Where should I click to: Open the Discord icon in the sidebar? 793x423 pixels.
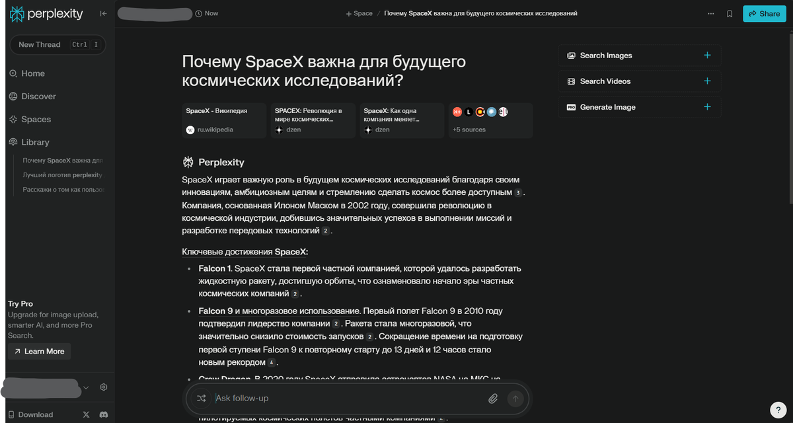click(x=103, y=414)
